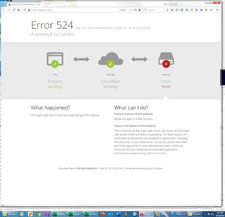Reload the page with the refresh icon
The width and height of the screenshot is (225, 217).
(14, 10)
